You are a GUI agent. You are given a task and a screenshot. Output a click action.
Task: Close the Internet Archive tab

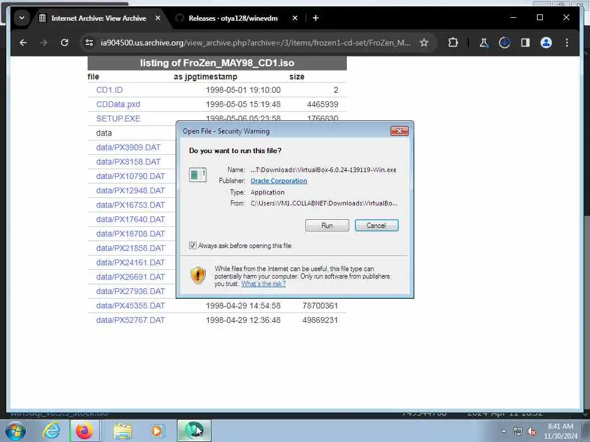(158, 18)
